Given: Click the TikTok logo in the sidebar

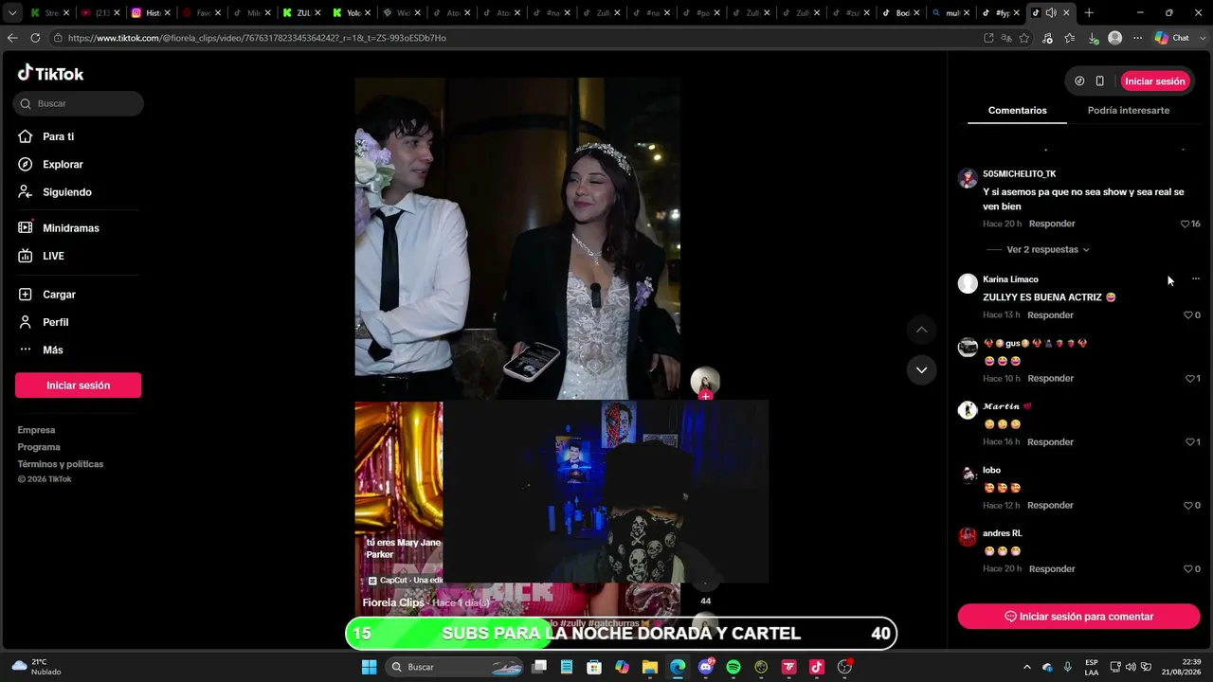Looking at the screenshot, I should (x=51, y=73).
